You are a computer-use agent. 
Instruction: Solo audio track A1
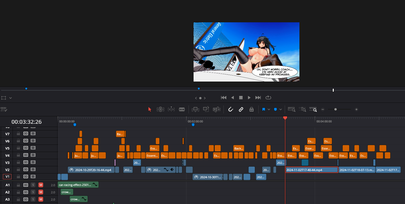coord(33,185)
